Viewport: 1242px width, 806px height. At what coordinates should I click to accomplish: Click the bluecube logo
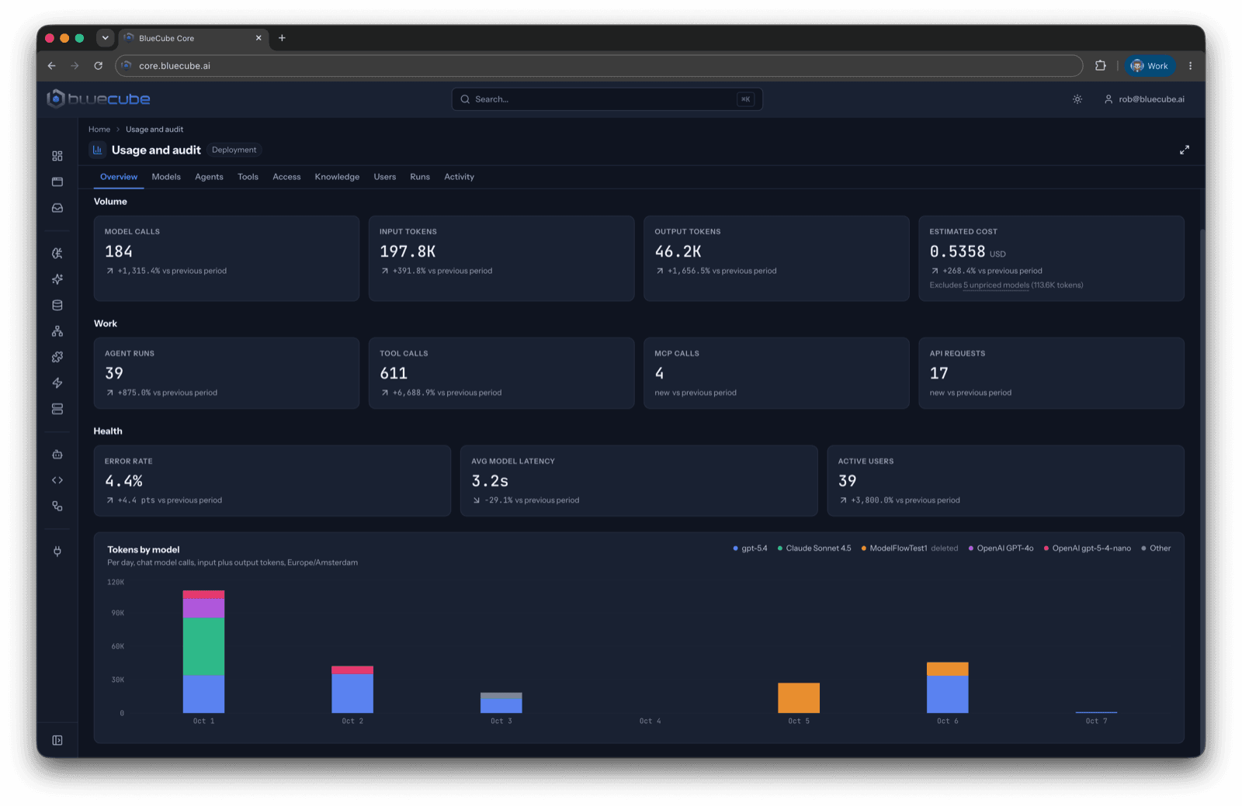coord(99,99)
